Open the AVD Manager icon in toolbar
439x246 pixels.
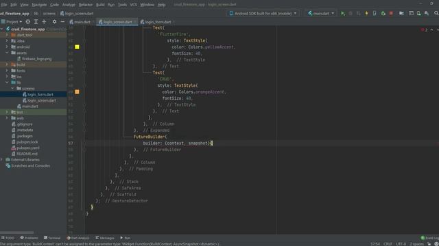pos(419,14)
